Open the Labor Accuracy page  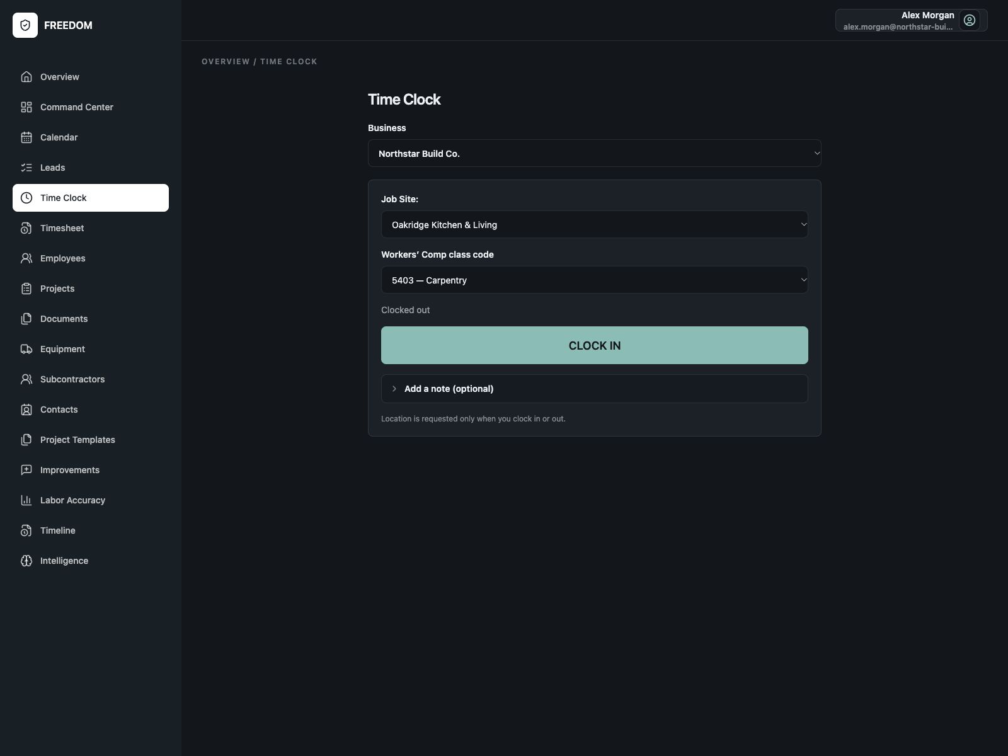91,500
